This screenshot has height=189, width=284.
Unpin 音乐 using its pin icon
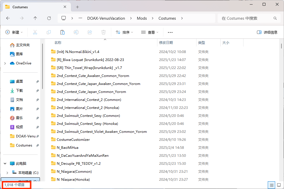click(x=37, y=118)
